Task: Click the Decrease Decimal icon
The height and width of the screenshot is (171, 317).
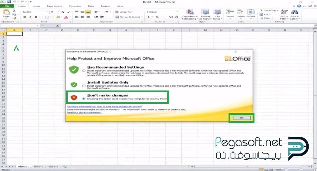Action: (176, 17)
